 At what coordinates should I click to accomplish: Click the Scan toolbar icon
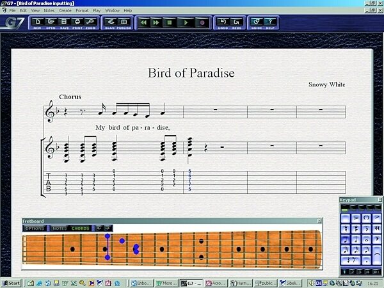110,22
